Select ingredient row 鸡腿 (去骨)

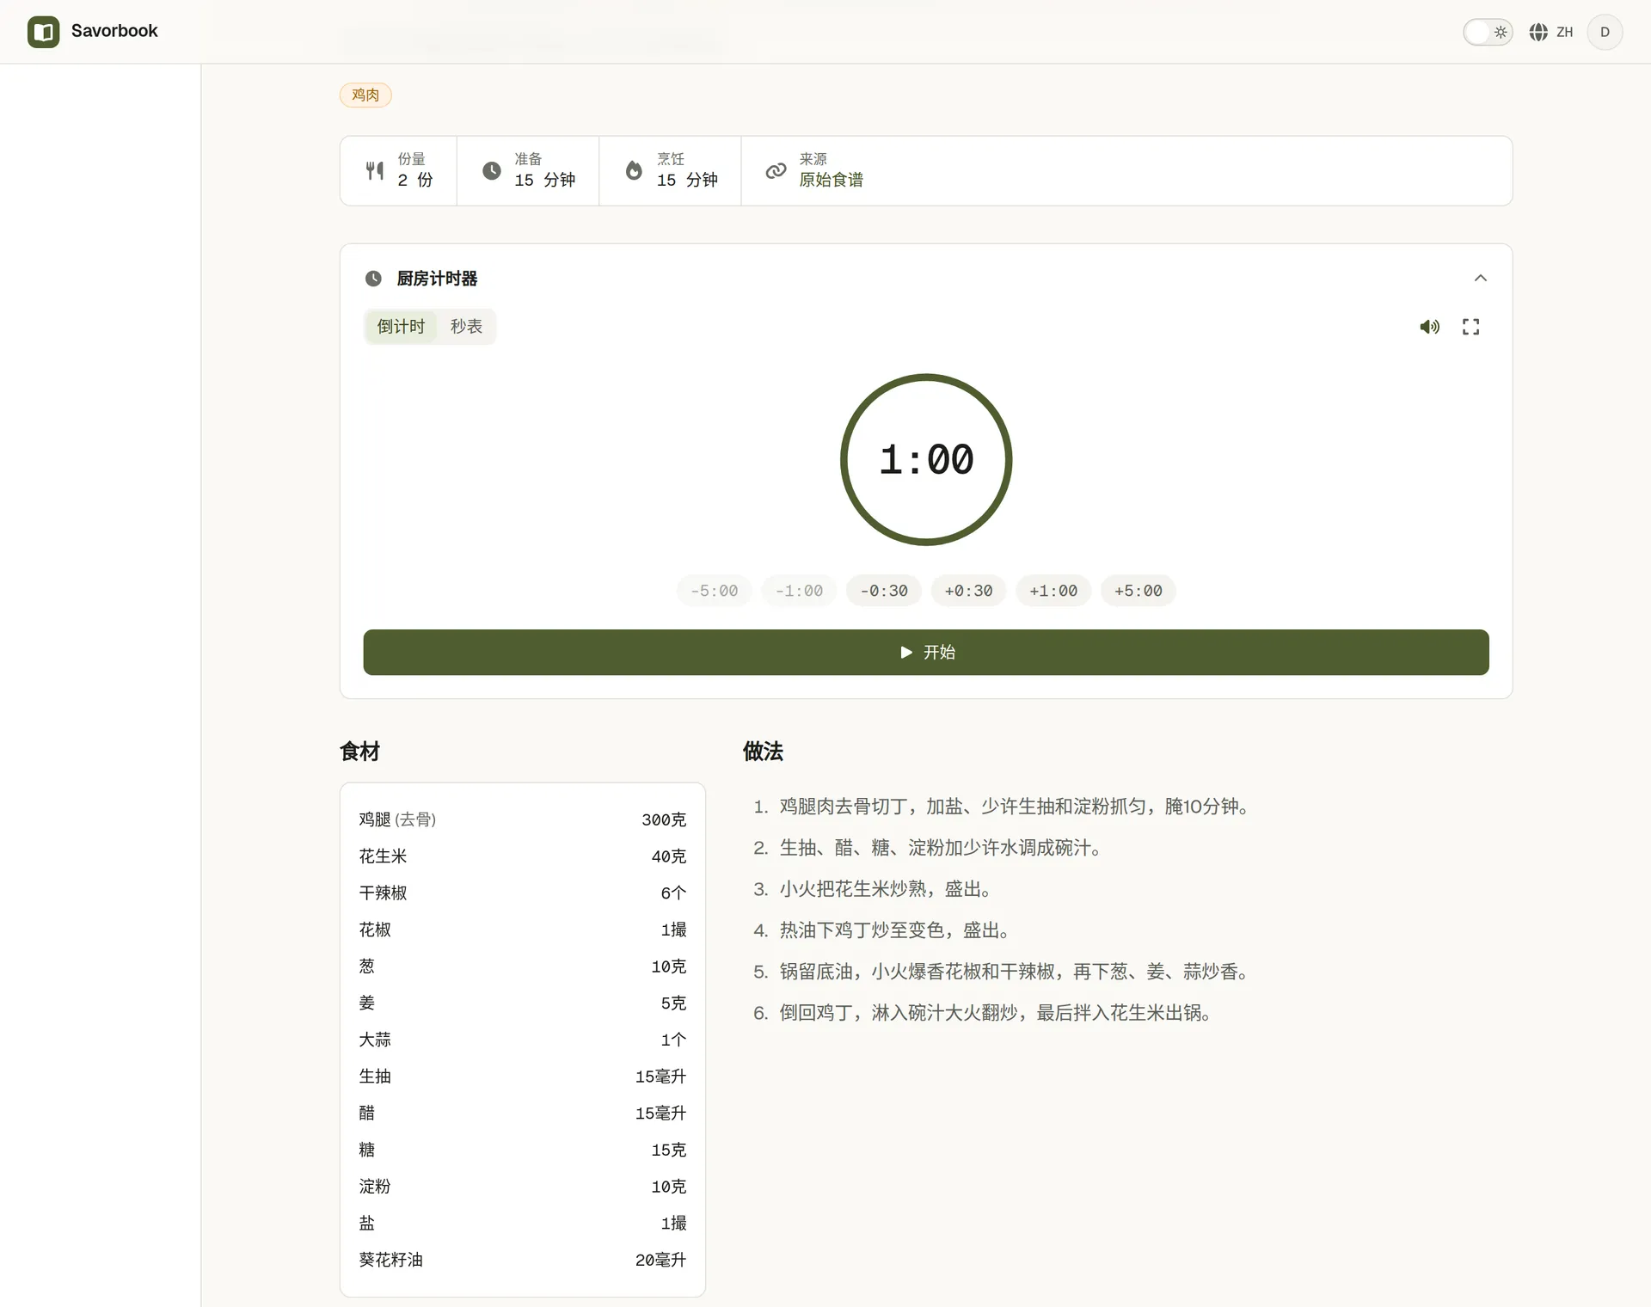523,819
